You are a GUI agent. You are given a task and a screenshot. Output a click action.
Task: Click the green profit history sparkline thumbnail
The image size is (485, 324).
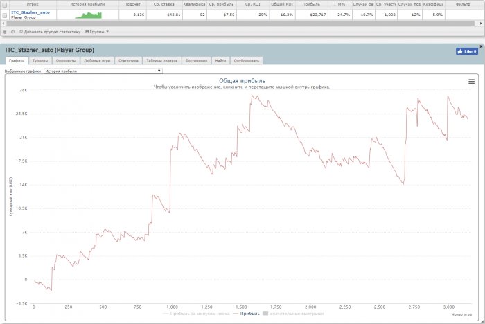(89, 15)
